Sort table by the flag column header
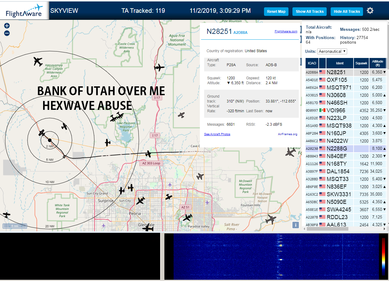The image size is (389, 281). [x=322, y=63]
